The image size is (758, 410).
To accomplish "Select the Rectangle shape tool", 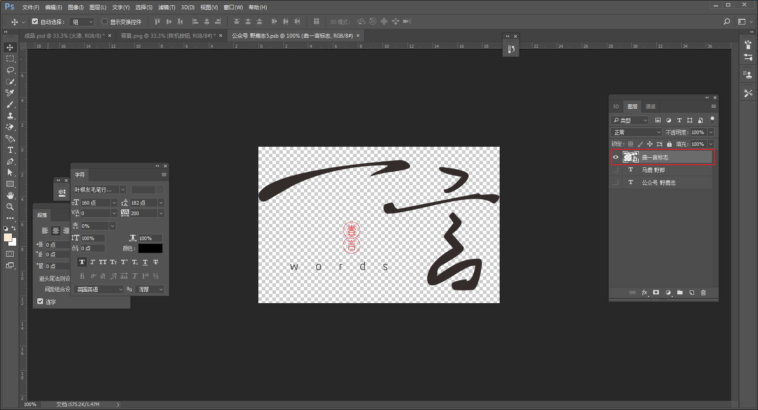I will (10, 184).
